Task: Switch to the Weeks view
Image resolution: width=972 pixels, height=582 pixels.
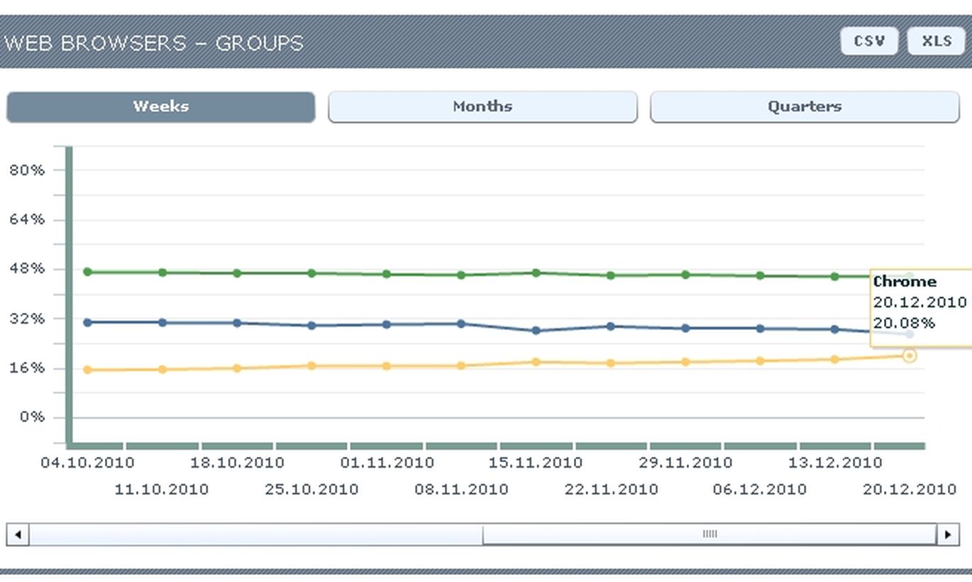Action: pos(161,106)
